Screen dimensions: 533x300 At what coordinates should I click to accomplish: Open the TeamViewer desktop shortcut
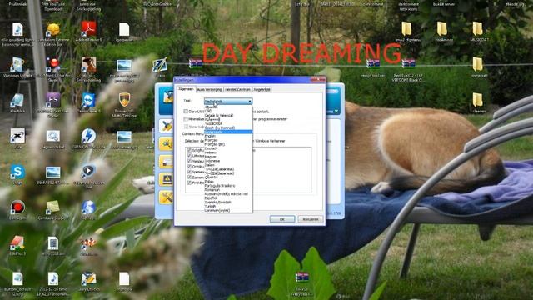coord(88,101)
